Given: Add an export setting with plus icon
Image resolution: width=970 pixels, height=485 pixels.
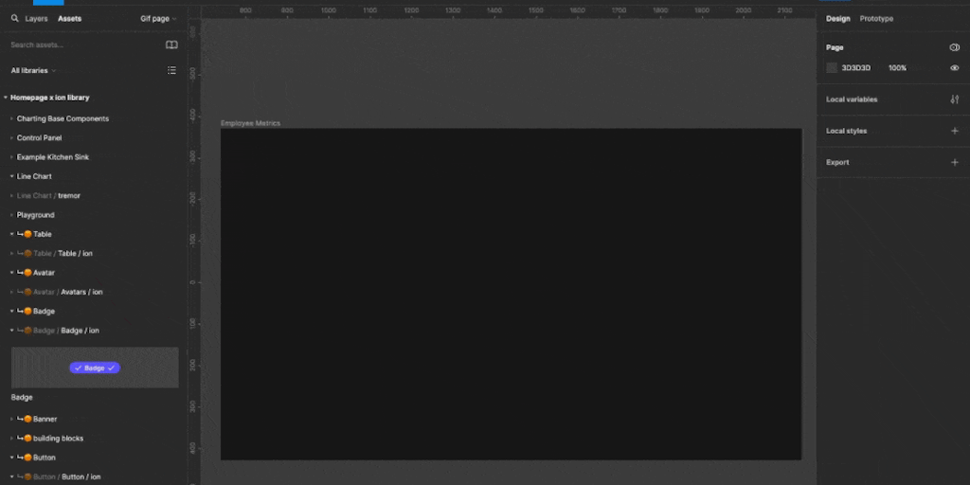Looking at the screenshot, I should pyautogui.click(x=955, y=163).
